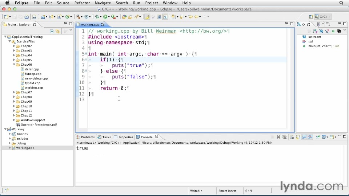Open the Refactor menu

pos(82,3)
